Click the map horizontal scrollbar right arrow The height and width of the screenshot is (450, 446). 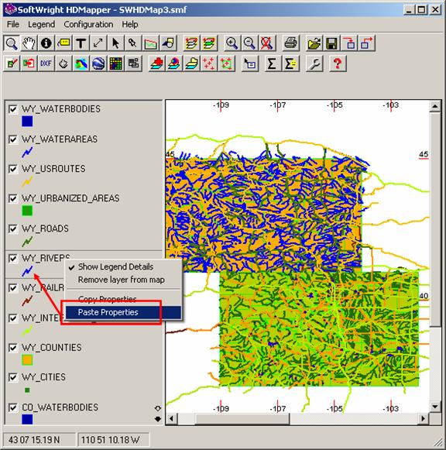coord(424,419)
